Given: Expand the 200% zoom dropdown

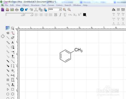Looking at the screenshot, I should pyautogui.click(x=60, y=9).
